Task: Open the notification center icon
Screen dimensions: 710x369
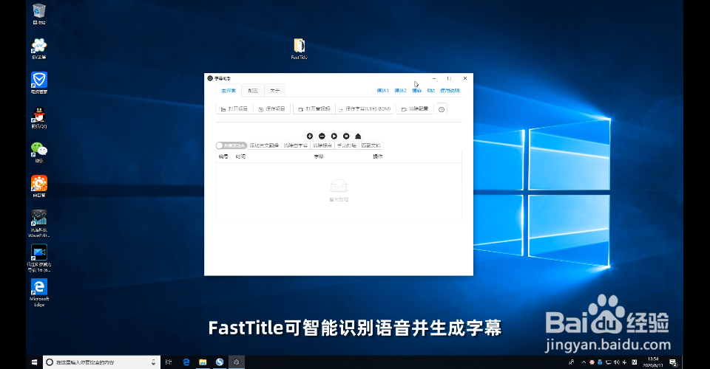Action: pos(673,362)
